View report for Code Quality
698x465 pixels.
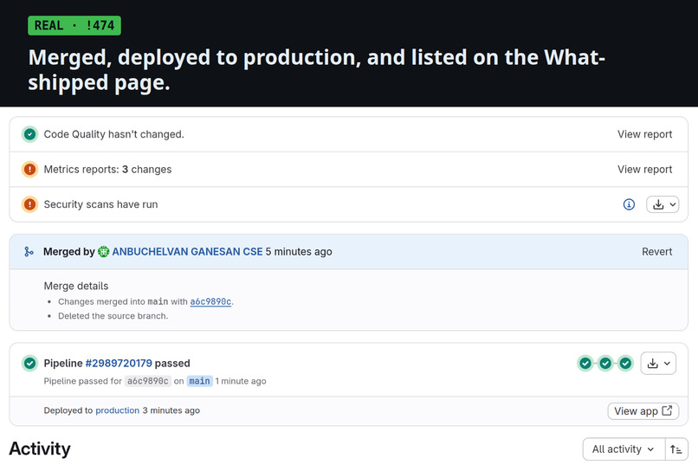pos(644,134)
